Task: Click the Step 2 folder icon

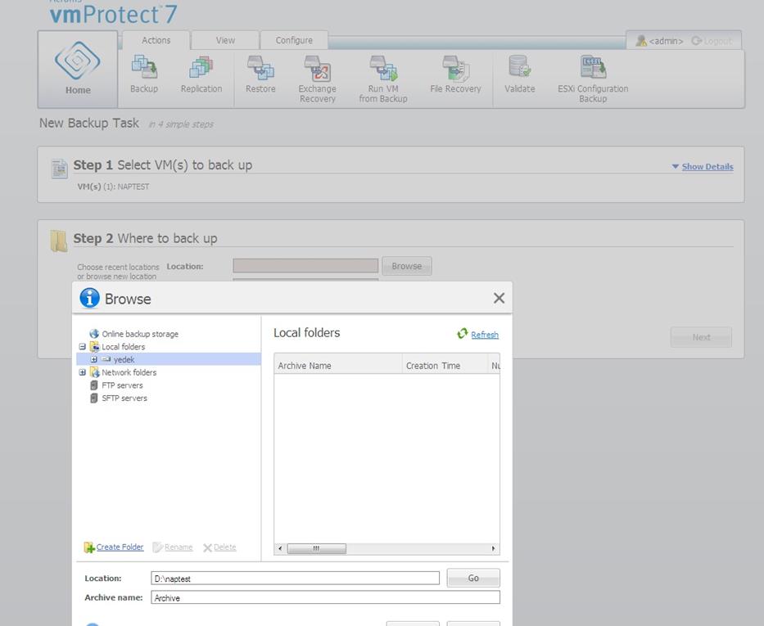Action: tap(58, 241)
